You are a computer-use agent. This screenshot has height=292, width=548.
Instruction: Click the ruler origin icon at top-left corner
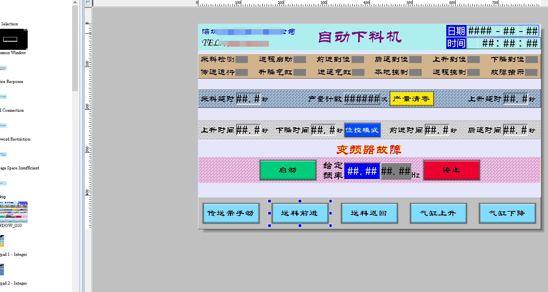point(88,3)
